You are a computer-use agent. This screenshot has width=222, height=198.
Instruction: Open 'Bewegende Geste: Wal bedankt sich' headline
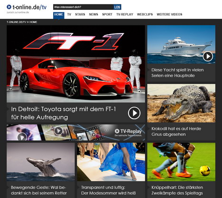[39, 190]
